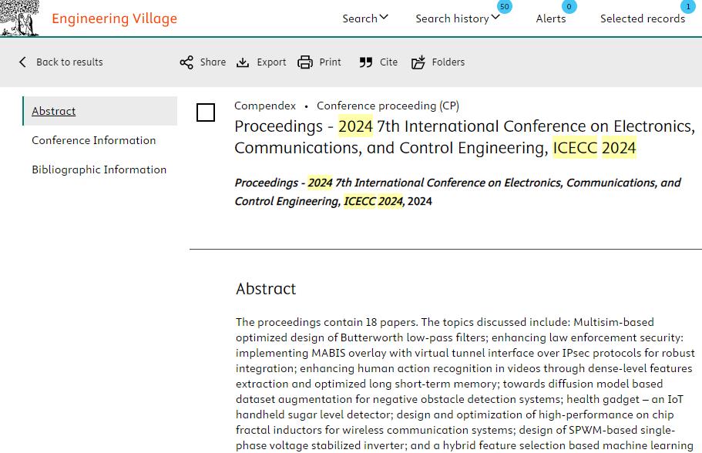Go to the Bibliographic Information section
Image resolution: width=702 pixels, height=453 pixels.
pyautogui.click(x=99, y=169)
